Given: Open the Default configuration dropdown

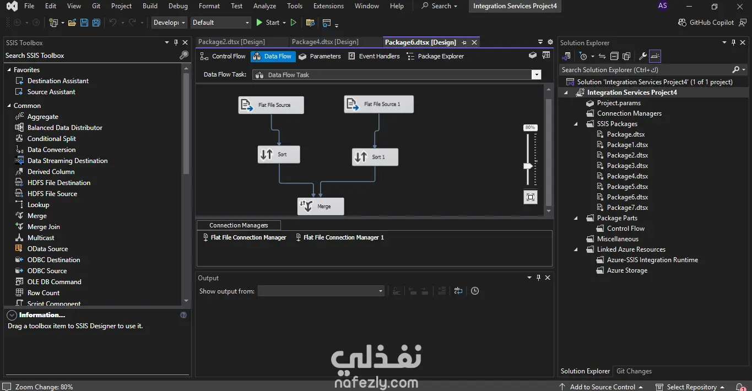Looking at the screenshot, I should [x=221, y=23].
